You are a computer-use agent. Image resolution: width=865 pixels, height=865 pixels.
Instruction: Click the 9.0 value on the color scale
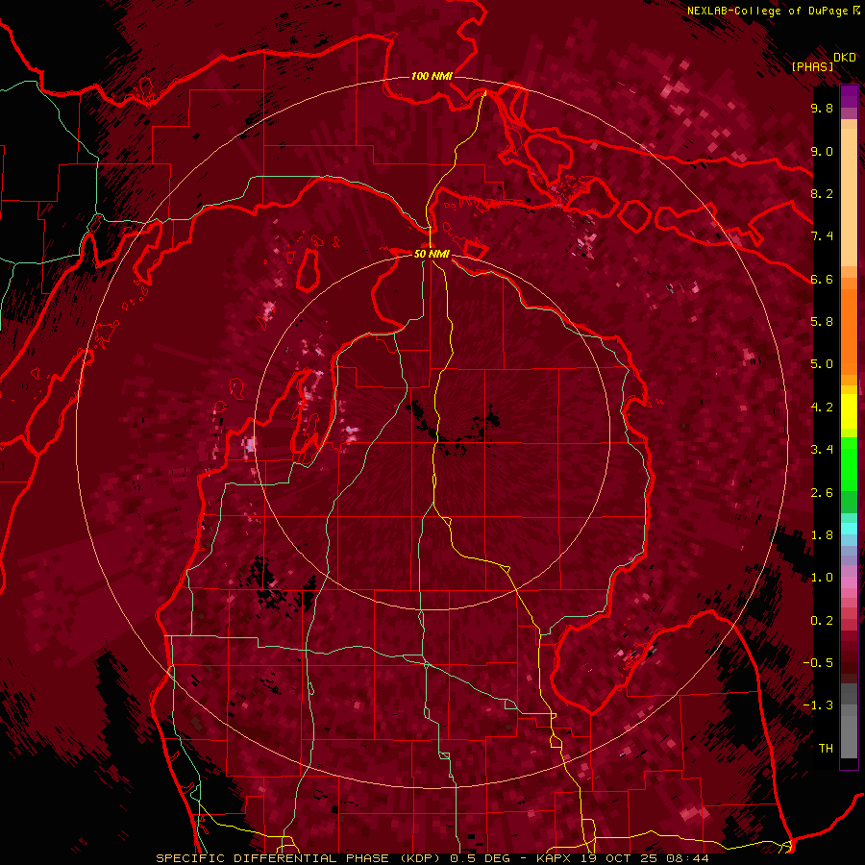pyautogui.click(x=822, y=151)
